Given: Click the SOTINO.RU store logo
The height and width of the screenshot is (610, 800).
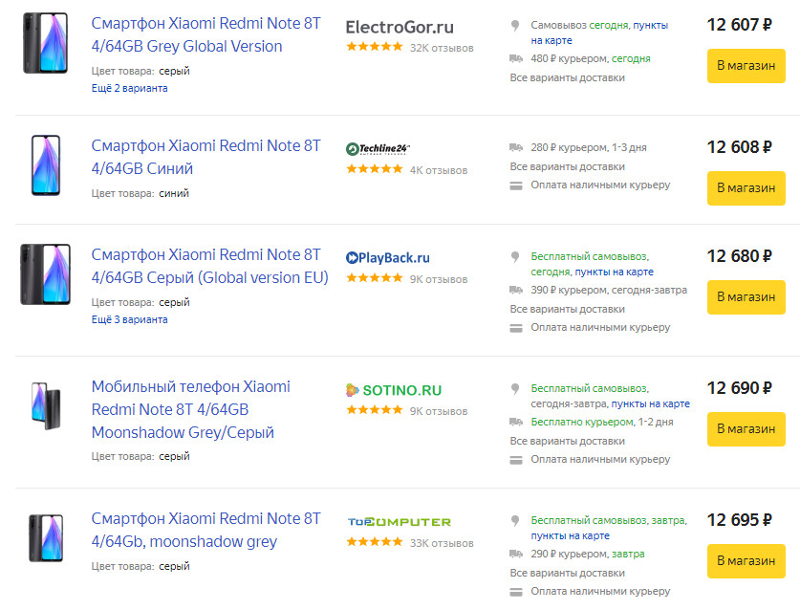Looking at the screenshot, I should 394,390.
